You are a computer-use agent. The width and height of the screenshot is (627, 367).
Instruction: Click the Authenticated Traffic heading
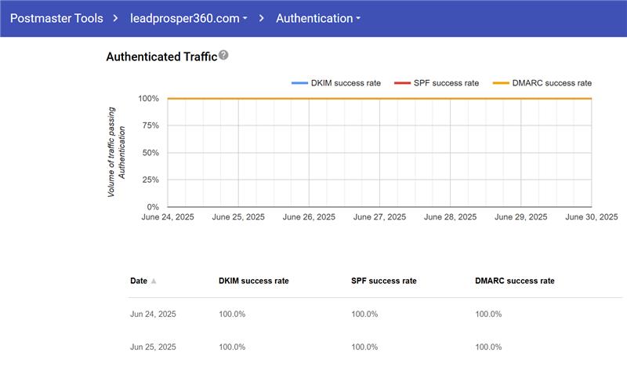click(x=161, y=56)
